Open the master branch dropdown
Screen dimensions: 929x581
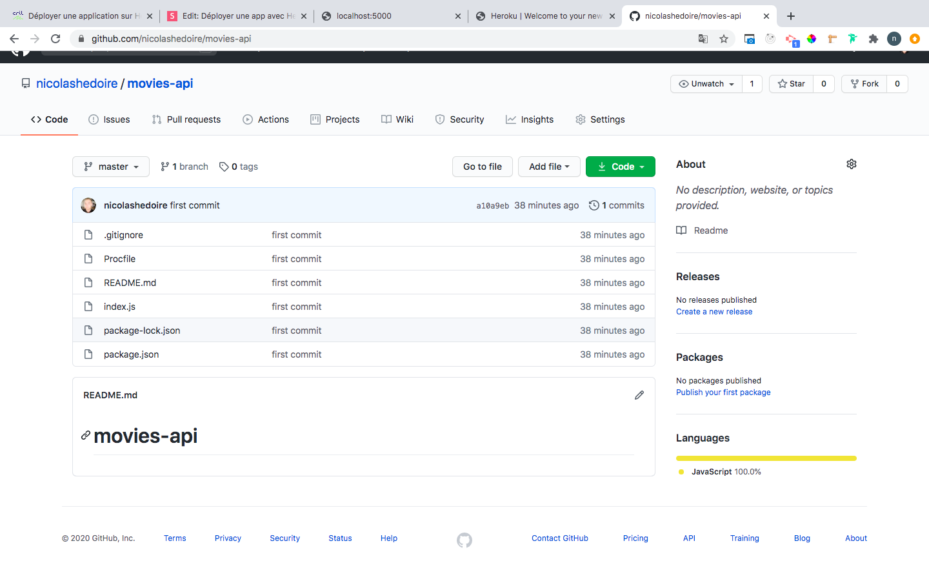[111, 167]
